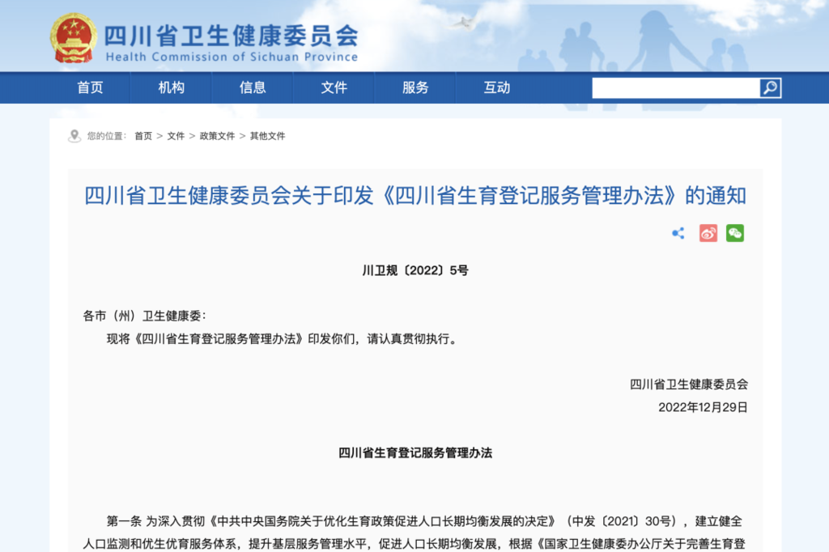Select the 服务 navigation item
Screen dimensions: 829x552
[415, 87]
